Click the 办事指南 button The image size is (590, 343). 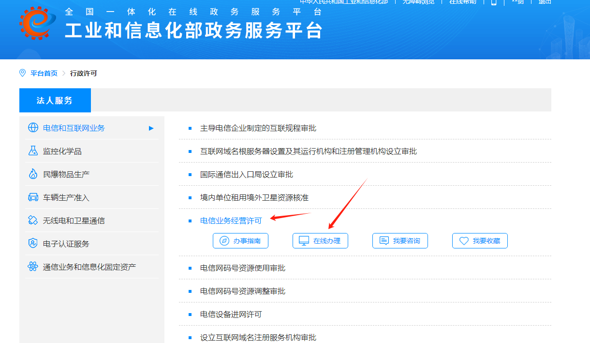point(240,241)
